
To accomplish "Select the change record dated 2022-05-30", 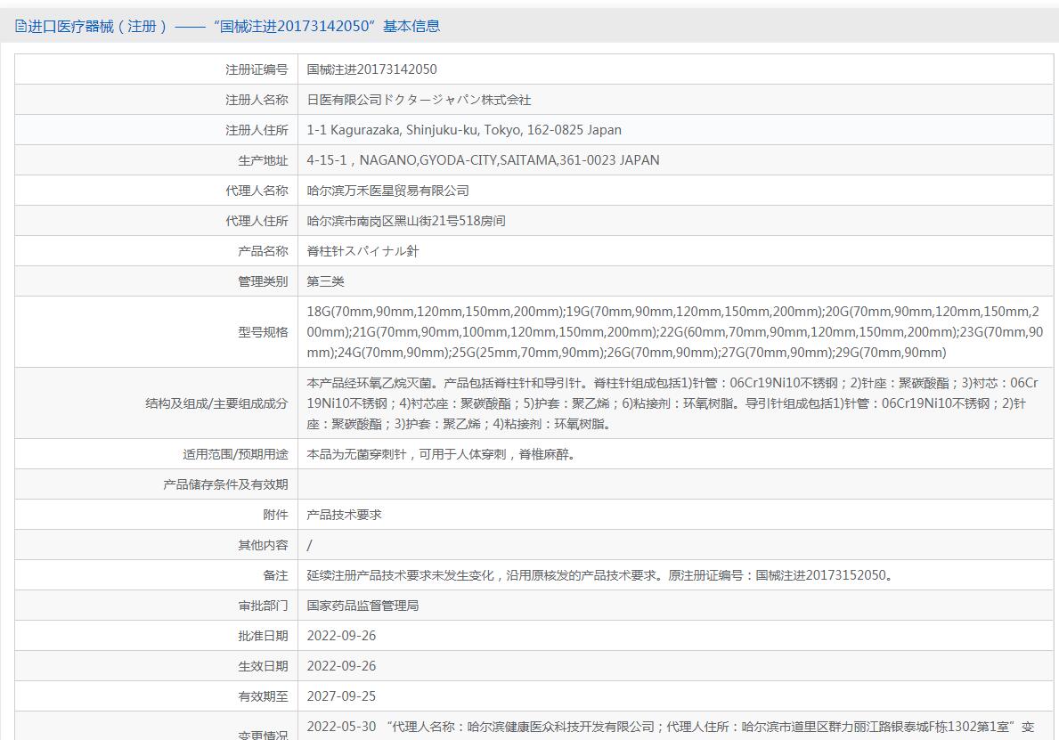I will click(671, 728).
